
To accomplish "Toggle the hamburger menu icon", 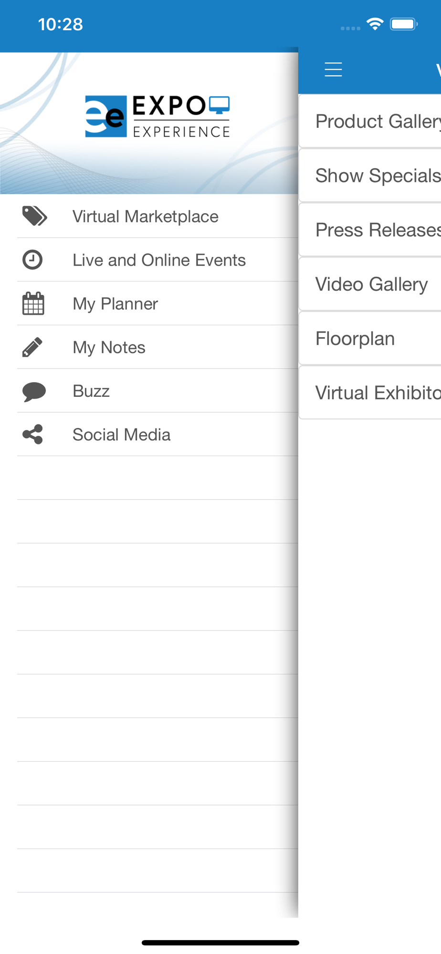I will [333, 70].
